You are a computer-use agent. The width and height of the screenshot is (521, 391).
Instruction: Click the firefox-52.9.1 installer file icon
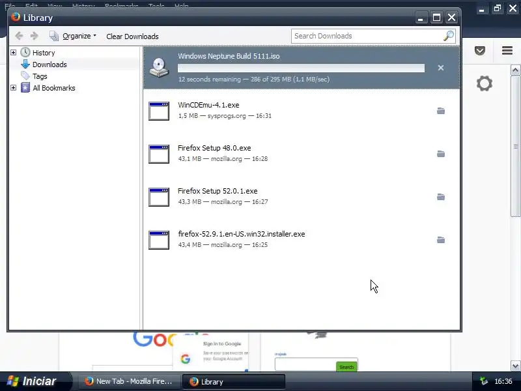[x=159, y=240]
